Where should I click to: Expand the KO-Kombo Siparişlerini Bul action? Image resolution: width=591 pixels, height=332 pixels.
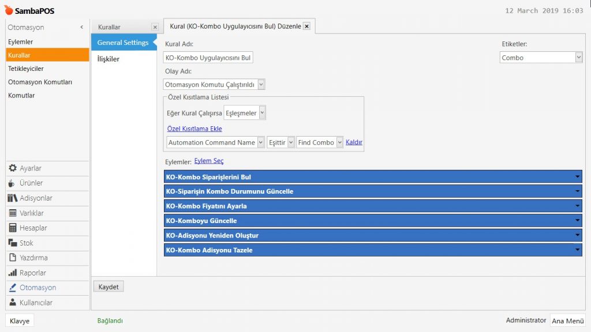(577, 177)
